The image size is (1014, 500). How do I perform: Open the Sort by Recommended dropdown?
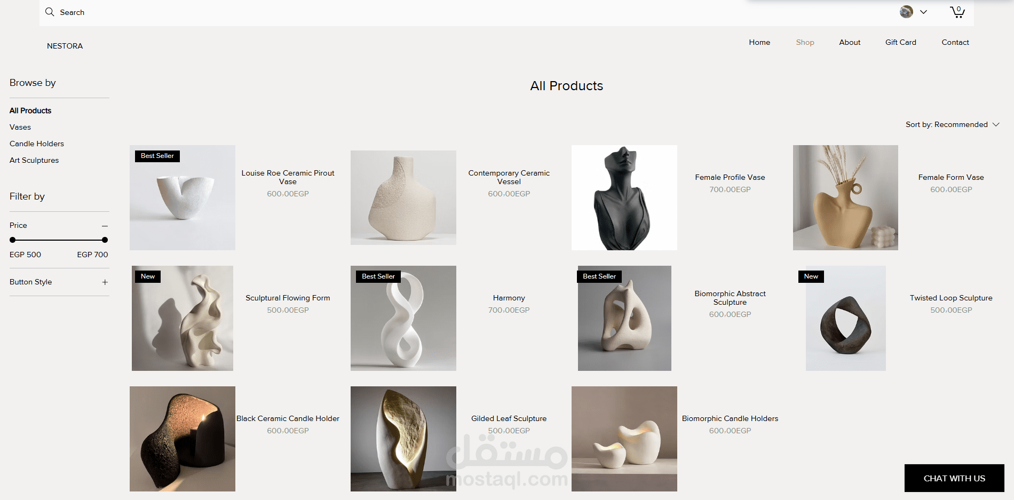coord(952,124)
